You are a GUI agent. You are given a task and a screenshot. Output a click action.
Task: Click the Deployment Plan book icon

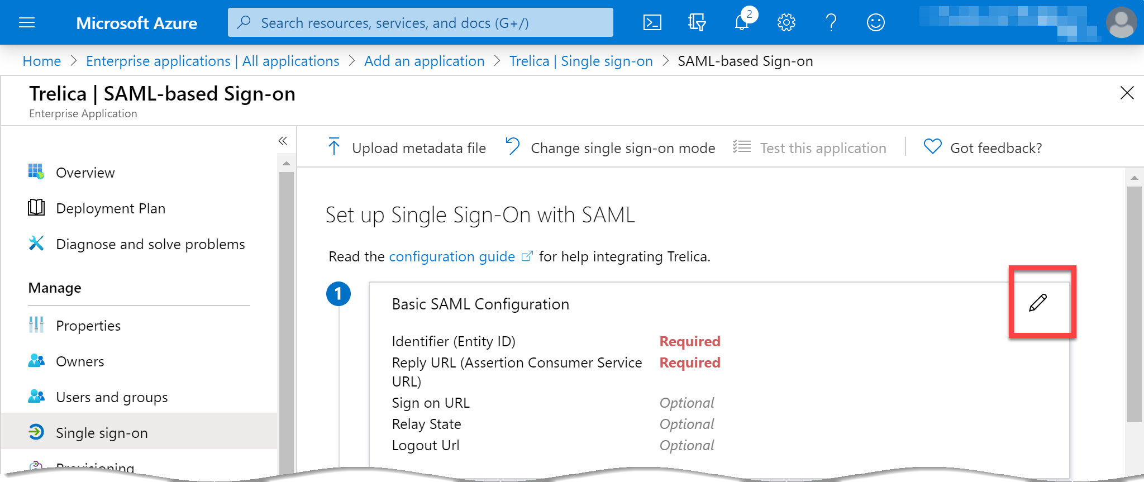[x=36, y=207]
